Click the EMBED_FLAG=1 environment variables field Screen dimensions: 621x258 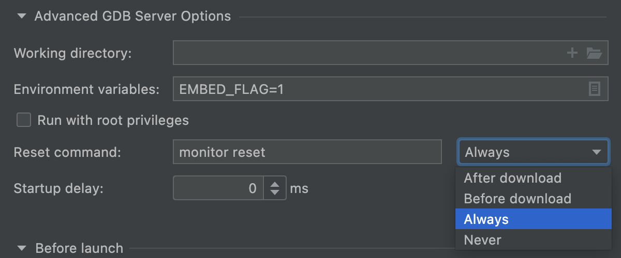pos(391,89)
